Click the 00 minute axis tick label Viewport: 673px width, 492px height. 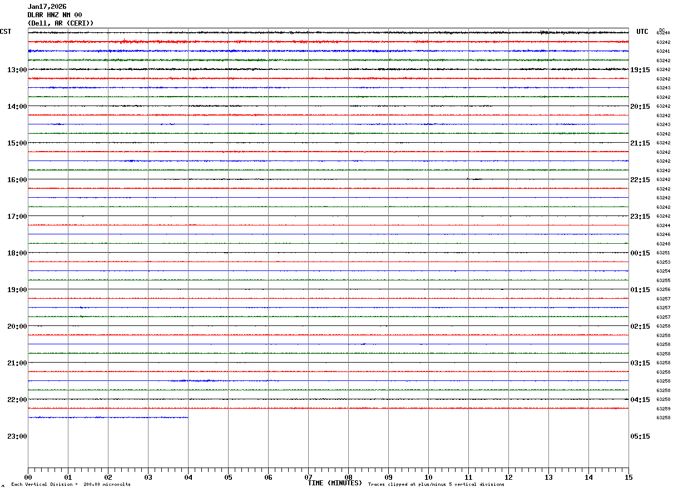coord(28,478)
